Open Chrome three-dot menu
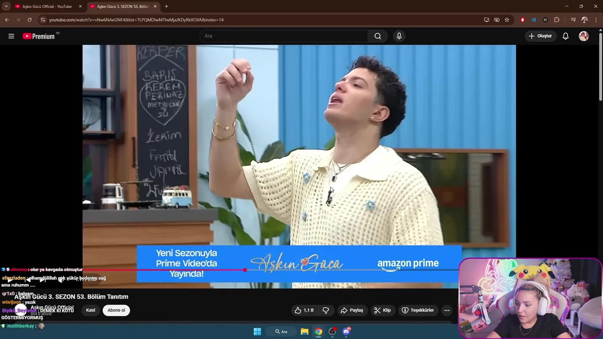 pyautogui.click(x=596, y=20)
